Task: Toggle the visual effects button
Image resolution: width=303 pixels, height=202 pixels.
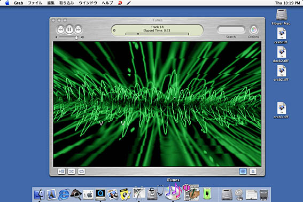Action: pyautogui.click(x=243, y=171)
